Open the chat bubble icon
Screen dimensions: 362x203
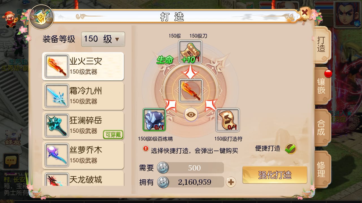[11, 161]
